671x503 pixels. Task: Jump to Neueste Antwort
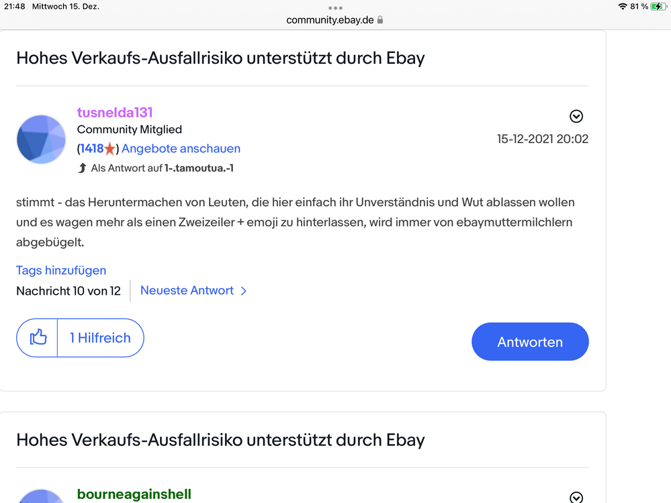[193, 291]
